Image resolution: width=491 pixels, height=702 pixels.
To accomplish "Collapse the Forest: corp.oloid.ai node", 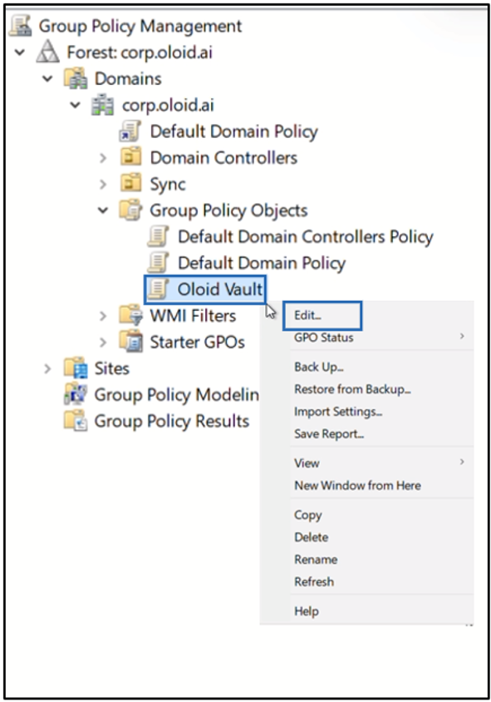I will coord(20,52).
